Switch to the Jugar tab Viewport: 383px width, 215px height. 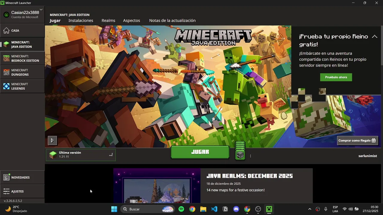55,21
